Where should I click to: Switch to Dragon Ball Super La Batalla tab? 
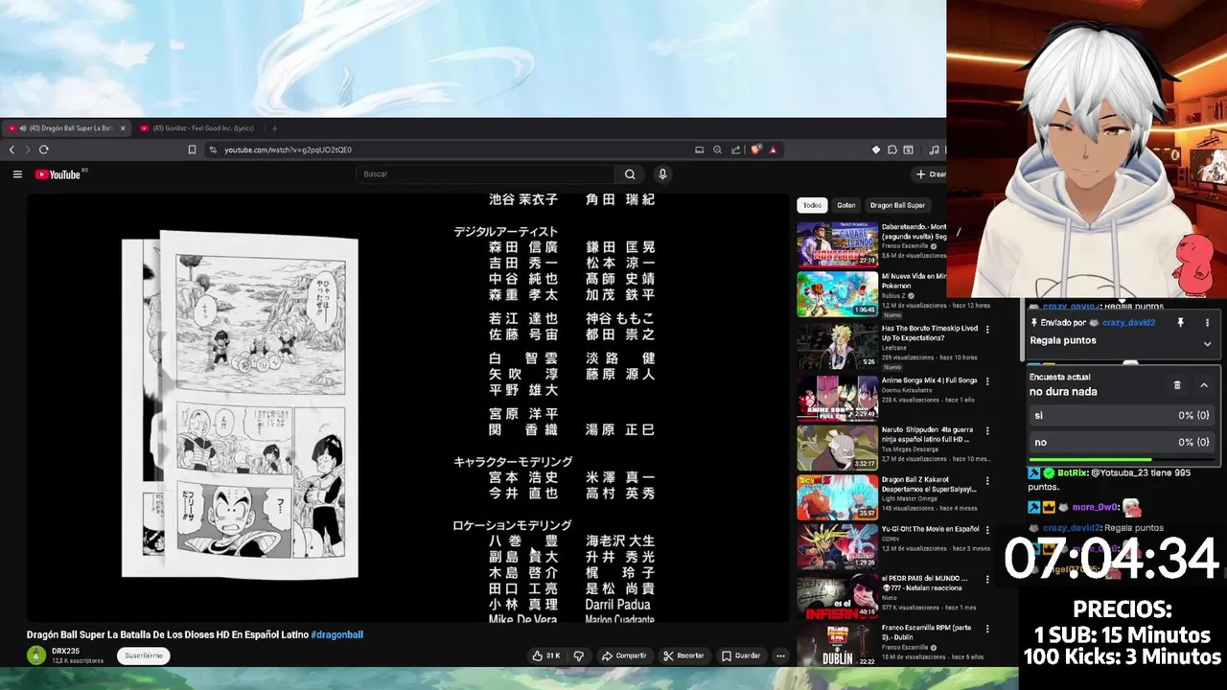[x=67, y=128]
